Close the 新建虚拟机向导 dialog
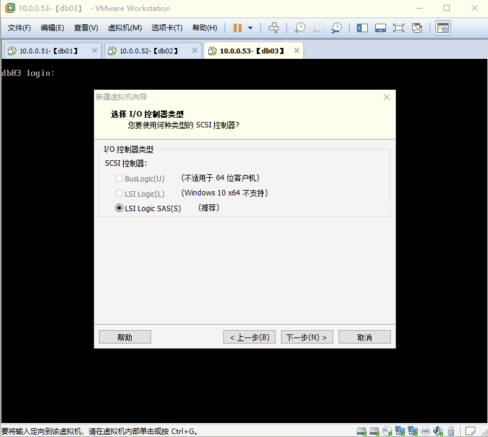488x437 pixels. pos(387,97)
